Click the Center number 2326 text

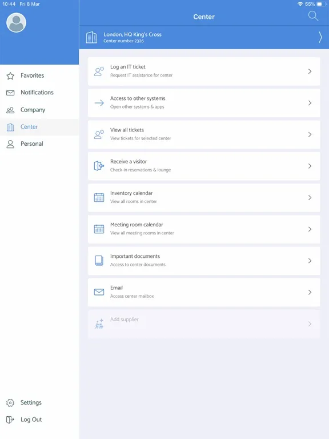(123, 41)
